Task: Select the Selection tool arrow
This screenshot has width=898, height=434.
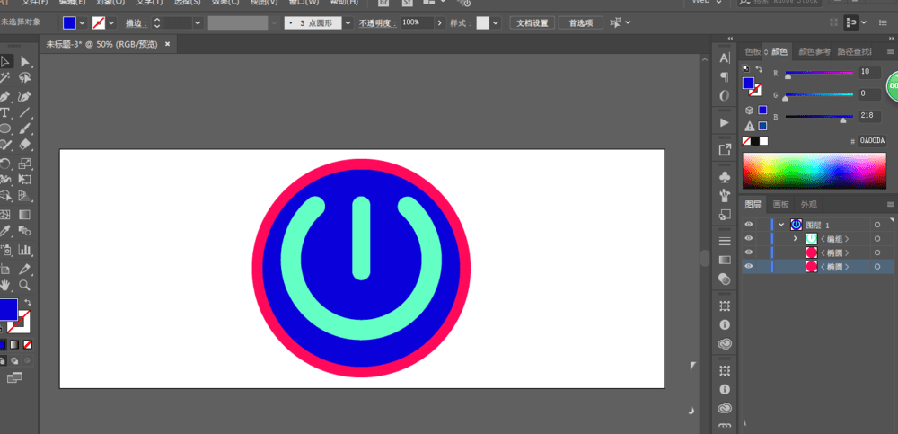Action: tap(5, 61)
